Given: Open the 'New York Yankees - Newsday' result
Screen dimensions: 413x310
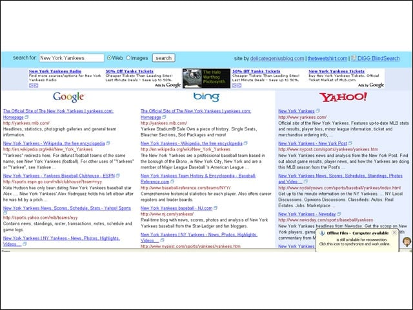Looking at the screenshot, I should click(x=307, y=214).
